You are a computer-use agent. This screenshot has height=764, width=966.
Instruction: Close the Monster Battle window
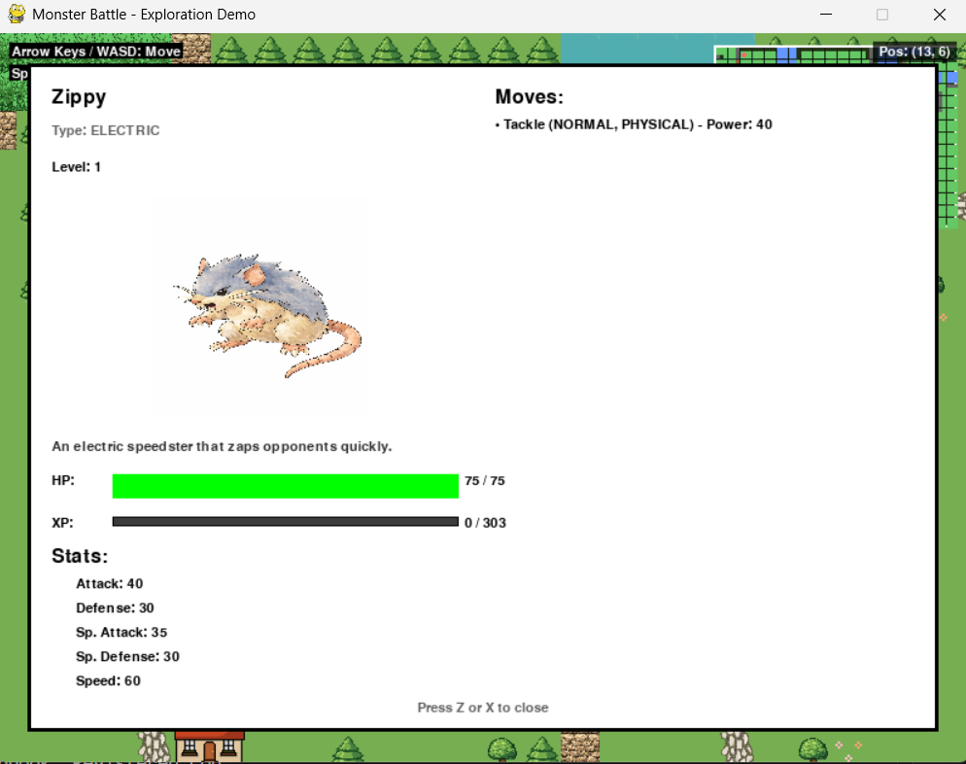point(940,15)
